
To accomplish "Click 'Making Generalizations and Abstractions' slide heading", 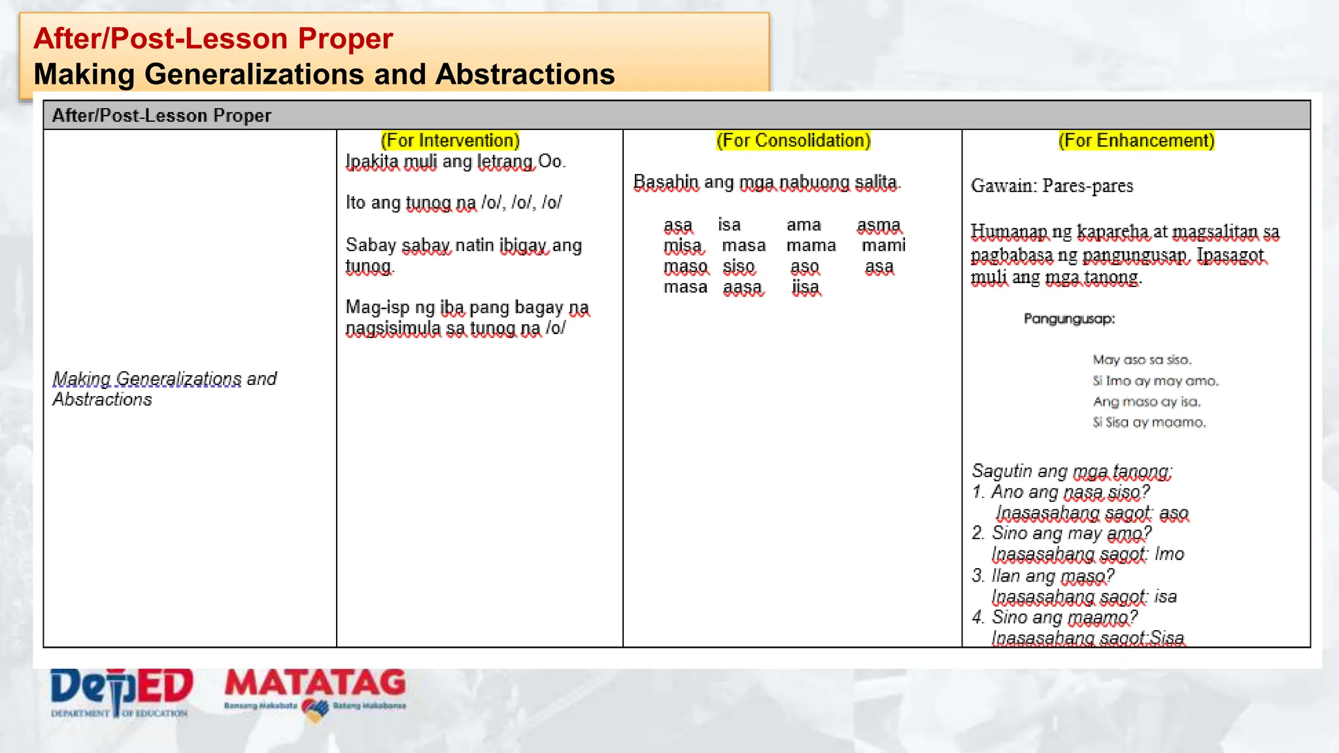I will coord(324,75).
